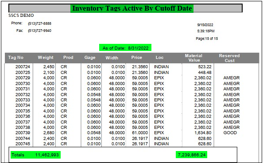Select tag number 200730
The image size is (263, 163).
click(x=23, y=84)
